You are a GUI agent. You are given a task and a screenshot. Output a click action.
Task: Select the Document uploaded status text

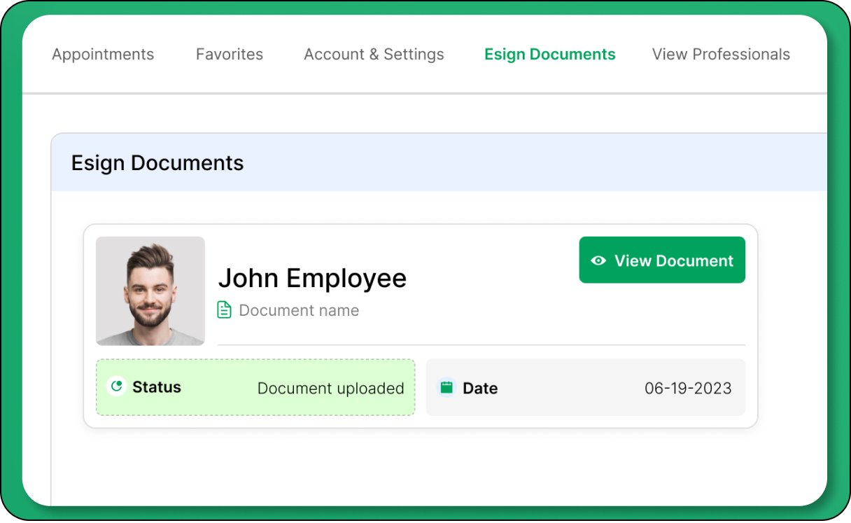330,389
